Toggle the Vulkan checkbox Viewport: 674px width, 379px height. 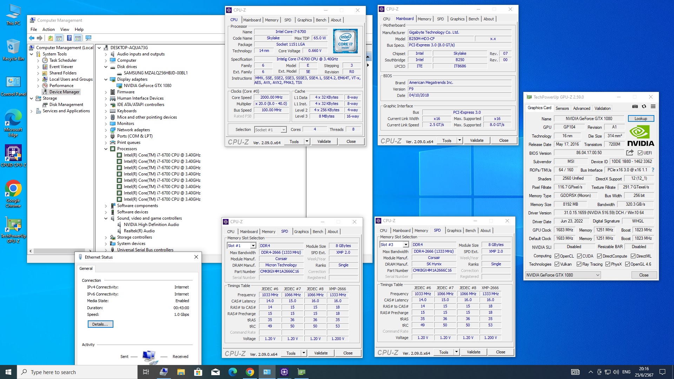click(557, 264)
